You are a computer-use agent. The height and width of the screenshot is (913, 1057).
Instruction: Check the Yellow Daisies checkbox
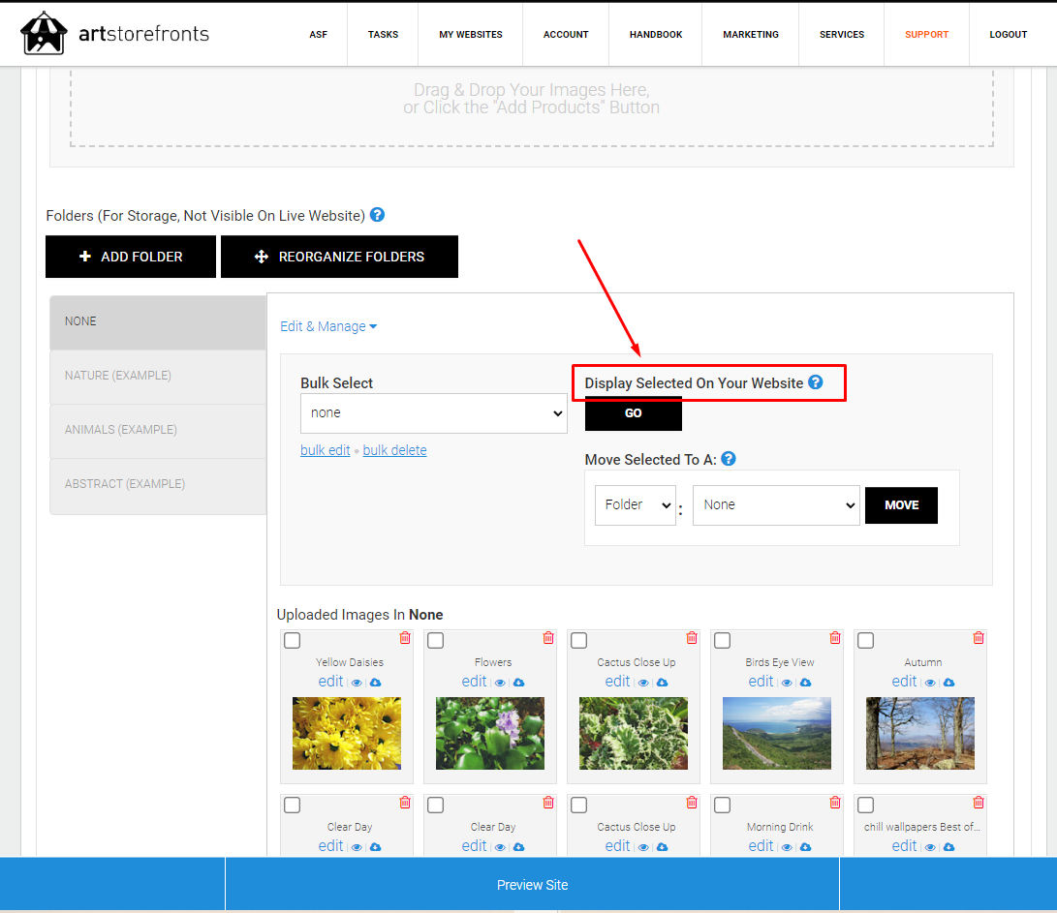pyautogui.click(x=292, y=640)
